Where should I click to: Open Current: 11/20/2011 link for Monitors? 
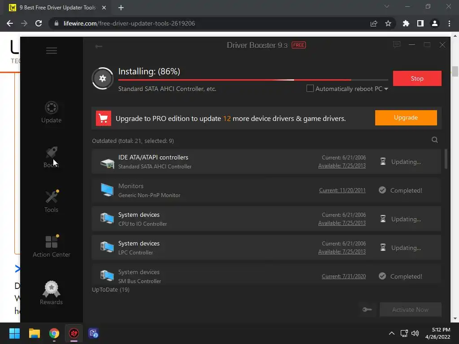click(342, 190)
